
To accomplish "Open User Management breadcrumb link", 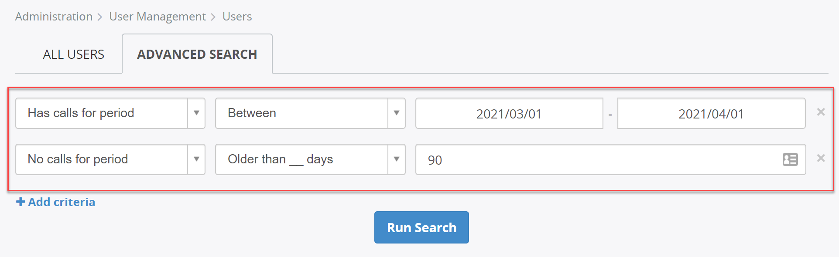I will (x=158, y=17).
